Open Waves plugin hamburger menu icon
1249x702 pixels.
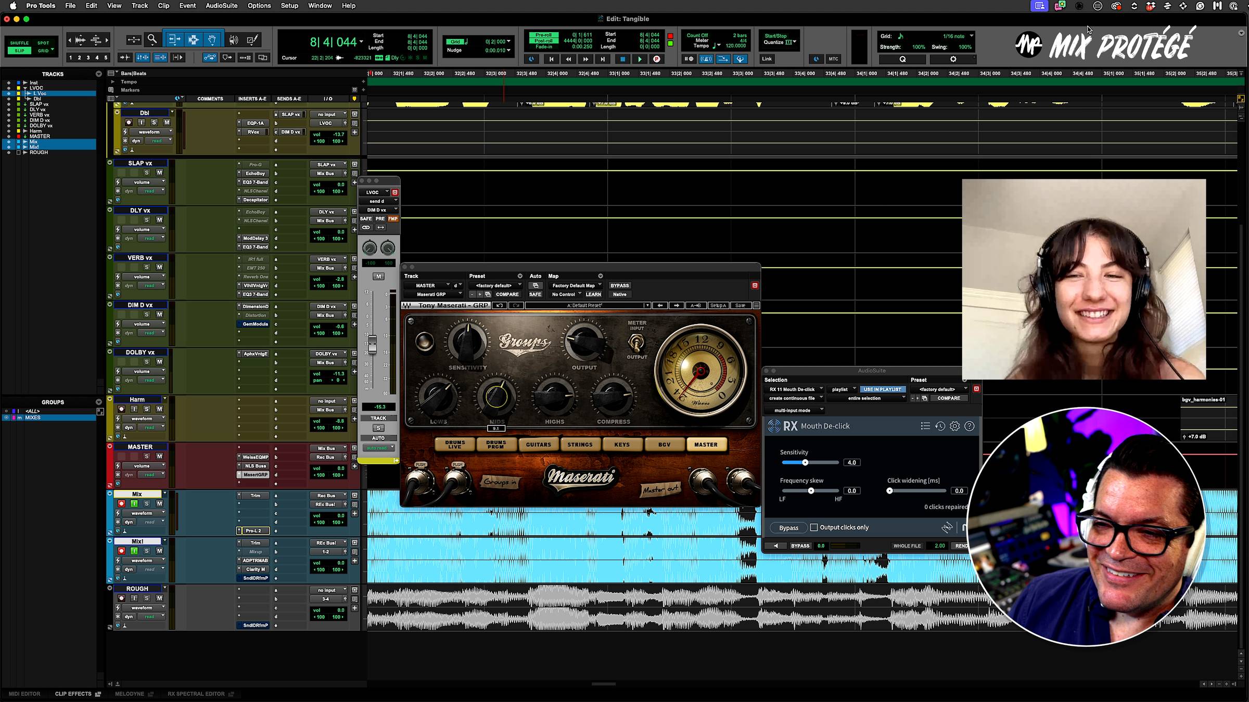click(x=756, y=305)
